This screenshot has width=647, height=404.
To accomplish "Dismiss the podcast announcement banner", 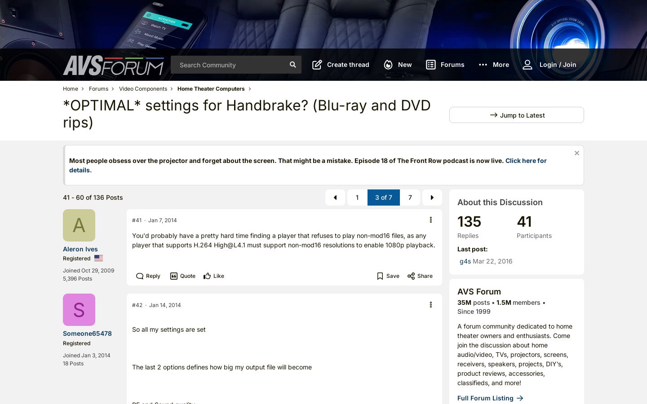I will click(x=577, y=153).
